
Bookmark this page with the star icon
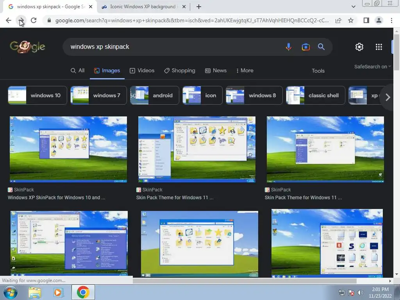coord(351,20)
